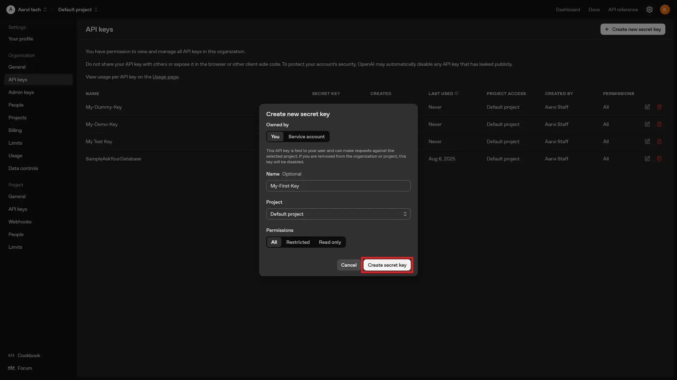
Task: Open Forum link text
Action: pos(25,368)
